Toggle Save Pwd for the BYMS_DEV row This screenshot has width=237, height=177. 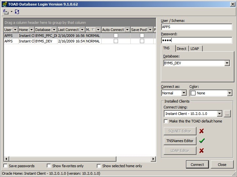142,41
